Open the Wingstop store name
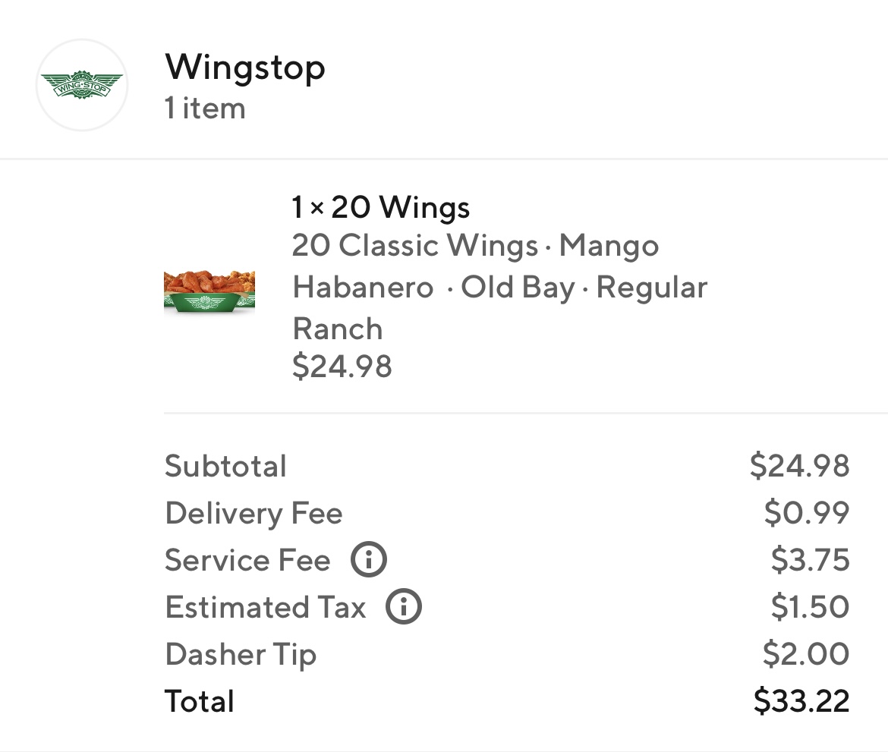 (x=245, y=67)
